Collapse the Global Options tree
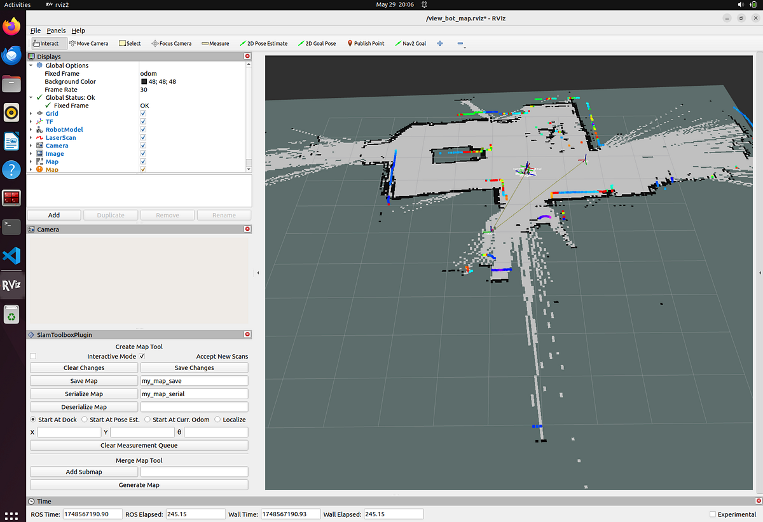 pyautogui.click(x=31, y=65)
